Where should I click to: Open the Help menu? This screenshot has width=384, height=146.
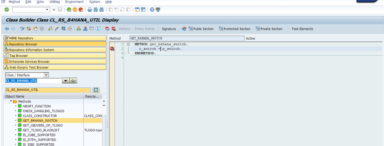pos(108,2)
